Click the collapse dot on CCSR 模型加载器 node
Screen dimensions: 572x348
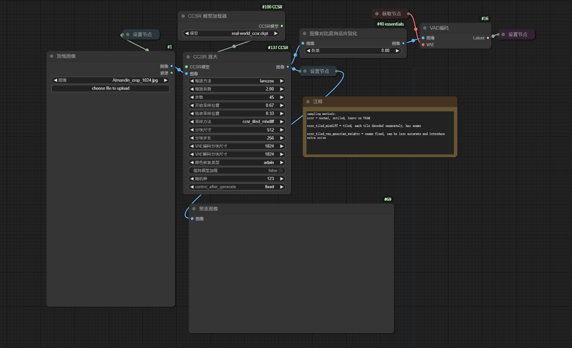[x=183, y=16]
